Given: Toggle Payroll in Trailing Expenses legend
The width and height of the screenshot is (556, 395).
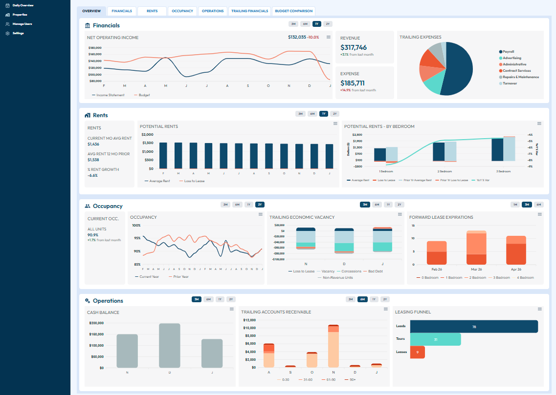Looking at the screenshot, I should (507, 52).
